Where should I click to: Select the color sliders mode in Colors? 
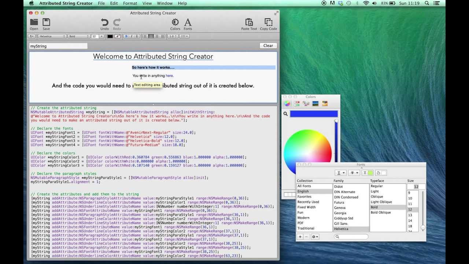tap(296, 104)
